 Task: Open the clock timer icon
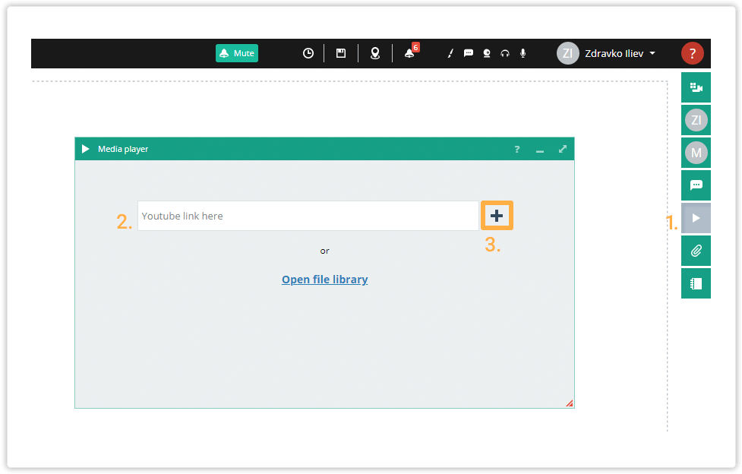click(x=308, y=53)
